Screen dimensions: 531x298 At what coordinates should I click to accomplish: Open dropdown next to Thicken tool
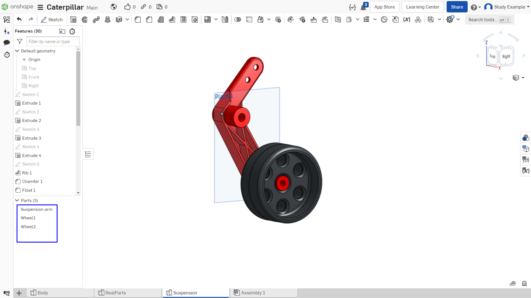(127, 20)
